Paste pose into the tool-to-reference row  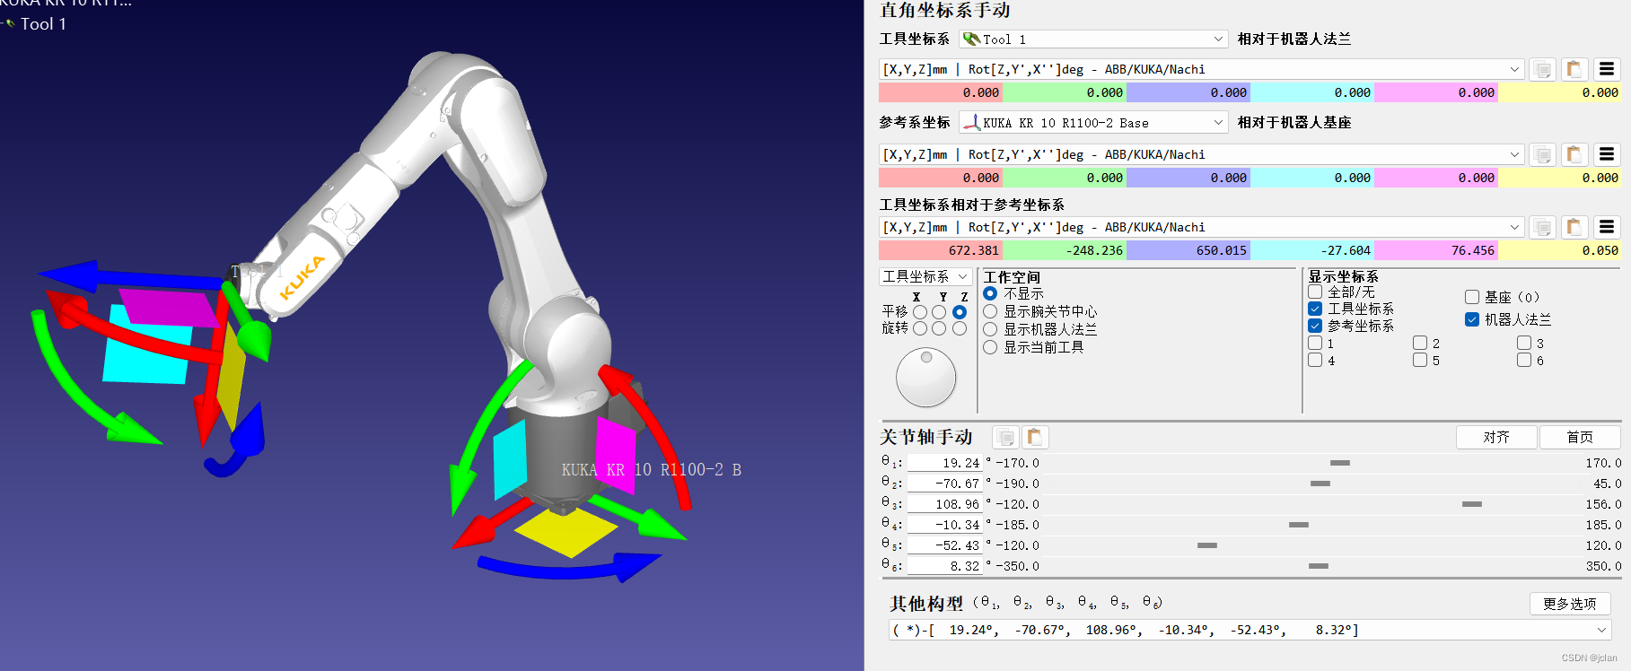(x=1574, y=227)
